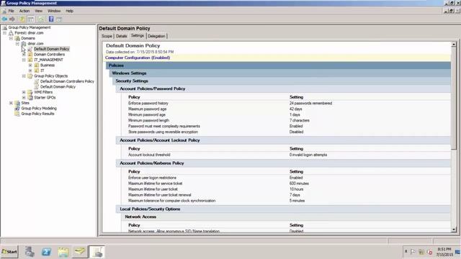This screenshot has width=461, height=259.
Task: Select Default Domain Controllers Policy in tree
Action: pyautogui.click(x=67, y=81)
